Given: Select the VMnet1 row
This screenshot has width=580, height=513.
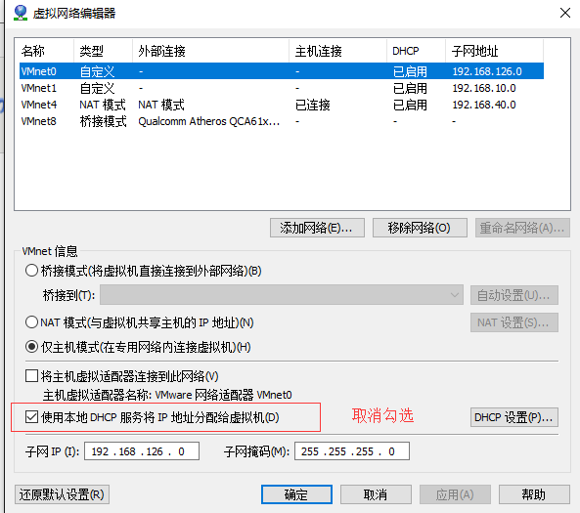Looking at the screenshot, I should [x=282, y=88].
